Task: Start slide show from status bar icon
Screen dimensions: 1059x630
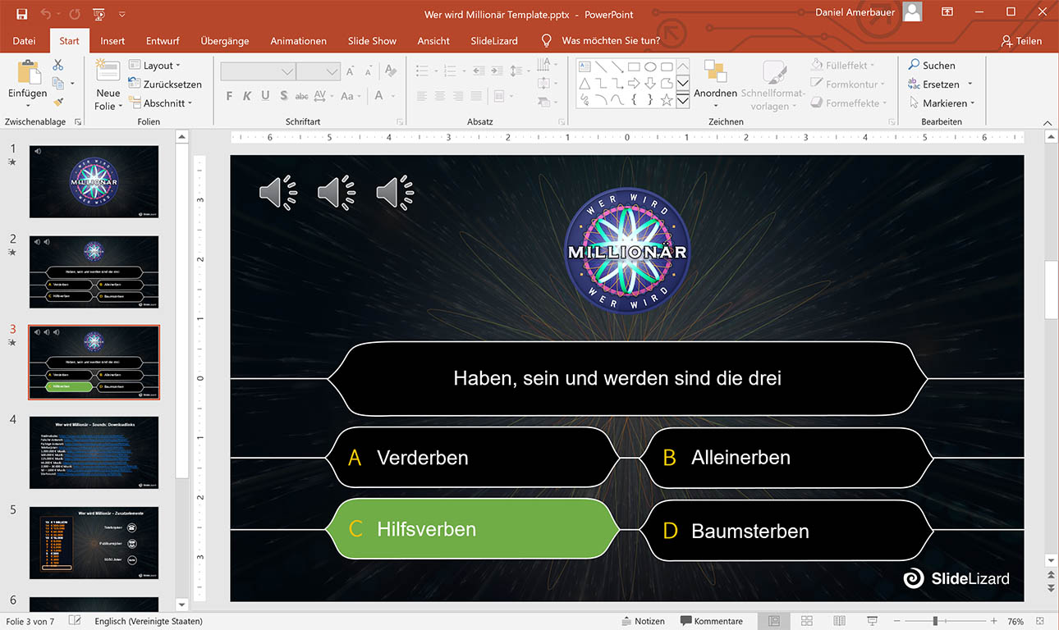Action: (872, 621)
